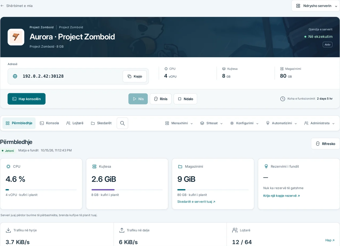The image size is (340, 246).
Task: Restart the server with Rinis
Action: click(161, 99)
